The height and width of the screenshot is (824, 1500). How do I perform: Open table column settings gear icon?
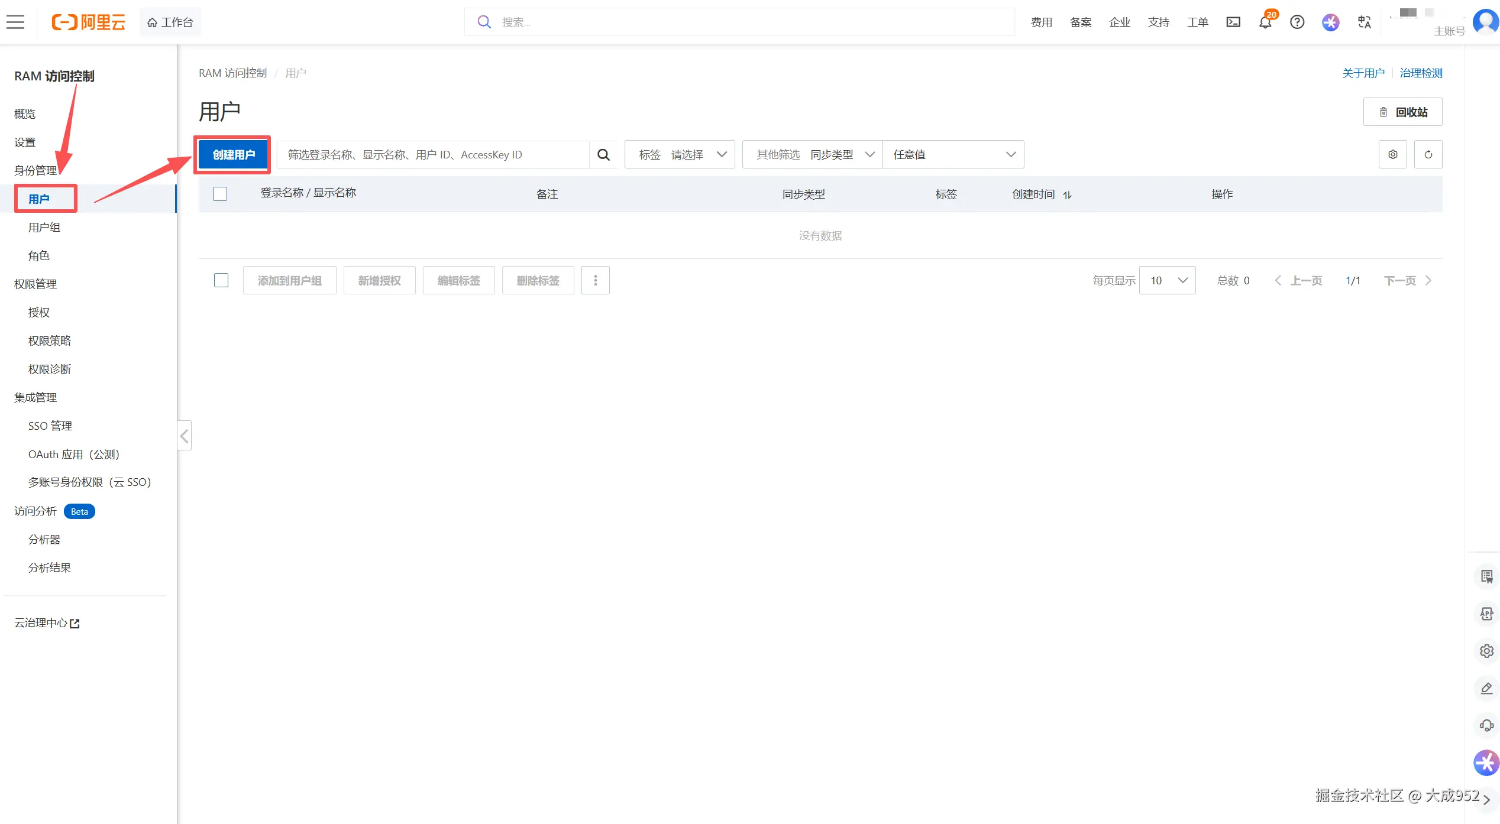point(1392,155)
